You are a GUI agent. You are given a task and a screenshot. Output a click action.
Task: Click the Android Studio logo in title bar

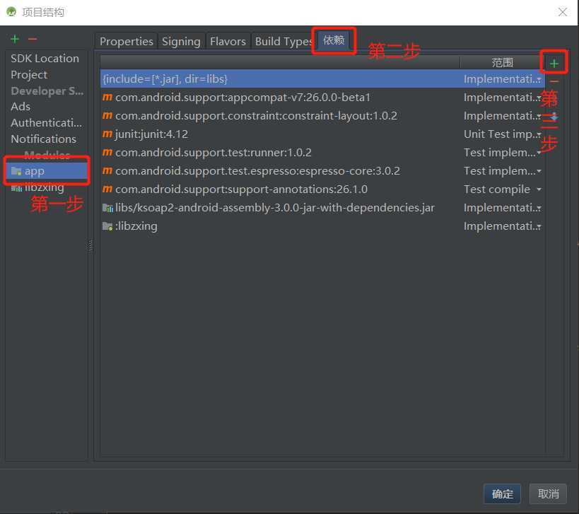coord(11,12)
